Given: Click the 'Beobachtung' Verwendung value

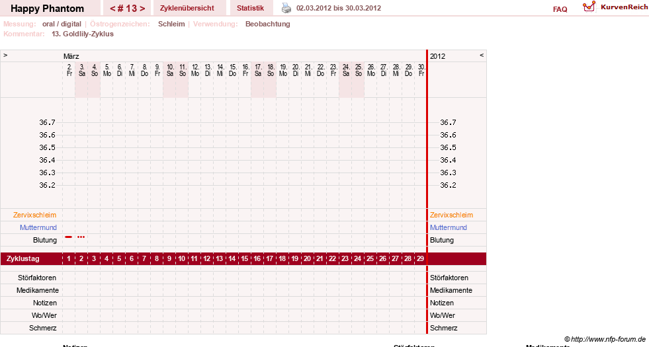Looking at the screenshot, I should (x=268, y=24).
